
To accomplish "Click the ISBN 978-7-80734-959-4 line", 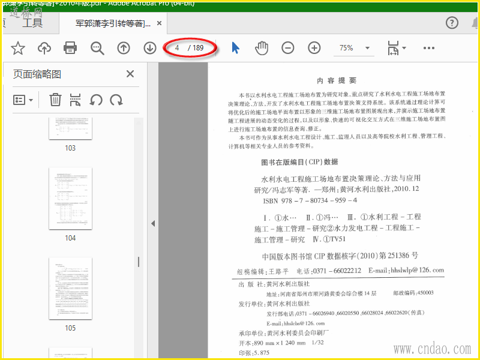I will coord(310,201).
